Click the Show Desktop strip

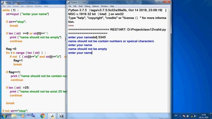coord(211,116)
